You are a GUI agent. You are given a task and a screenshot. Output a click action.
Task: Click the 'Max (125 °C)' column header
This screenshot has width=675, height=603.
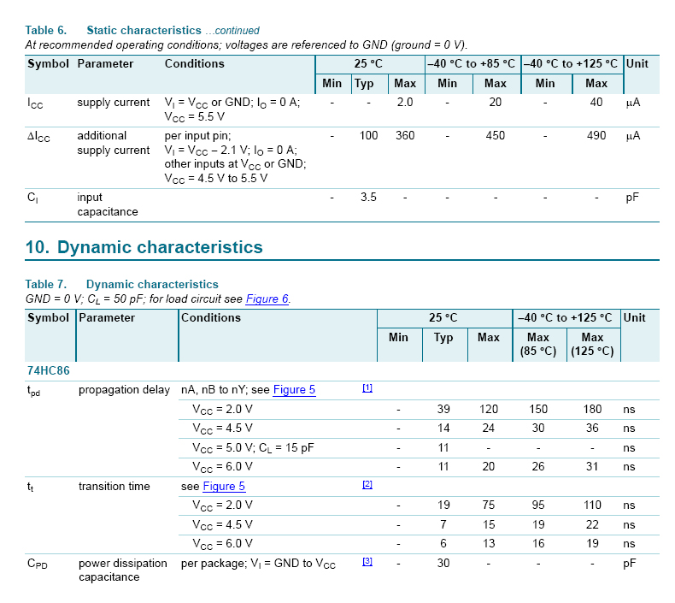pos(592,344)
